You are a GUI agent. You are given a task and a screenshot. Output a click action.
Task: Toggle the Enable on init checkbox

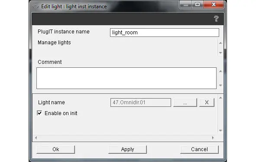pyautogui.click(x=39, y=113)
